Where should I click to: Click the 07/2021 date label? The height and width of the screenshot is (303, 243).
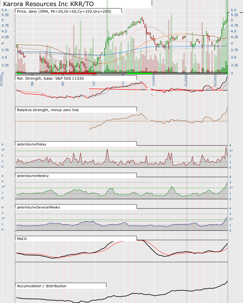[x=2, y=81]
